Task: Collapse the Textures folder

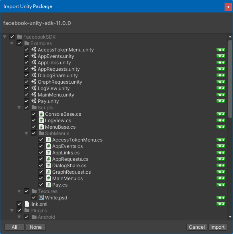Action: click(19, 191)
